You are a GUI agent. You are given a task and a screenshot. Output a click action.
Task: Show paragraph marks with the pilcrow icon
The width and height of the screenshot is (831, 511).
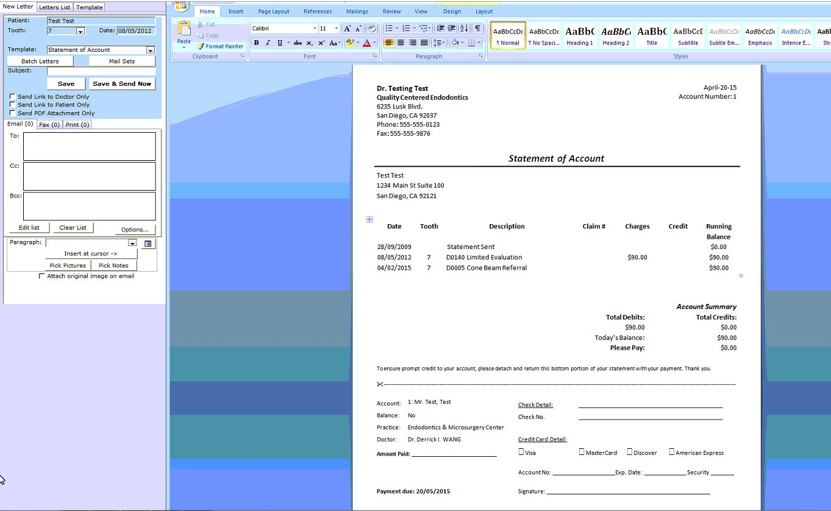click(477, 29)
